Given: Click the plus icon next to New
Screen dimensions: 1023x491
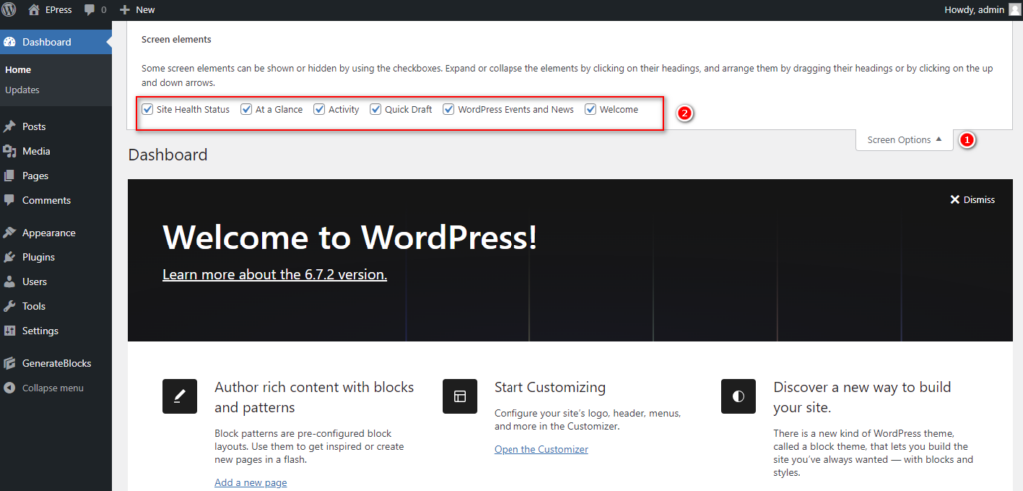Looking at the screenshot, I should click(125, 10).
